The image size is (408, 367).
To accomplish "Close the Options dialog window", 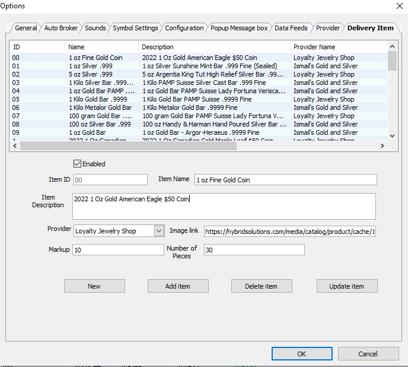I will coord(398,6).
